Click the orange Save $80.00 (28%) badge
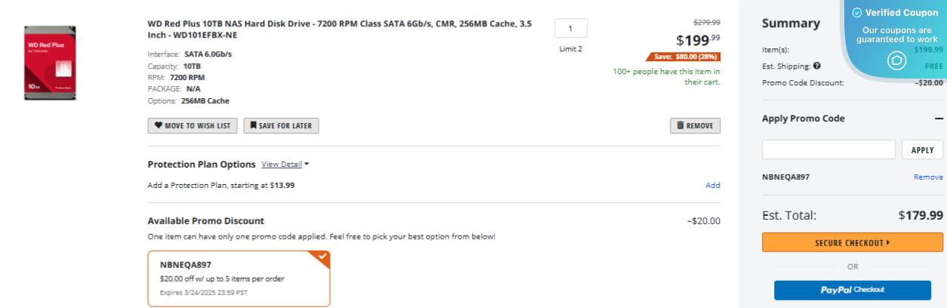 pyautogui.click(x=683, y=57)
